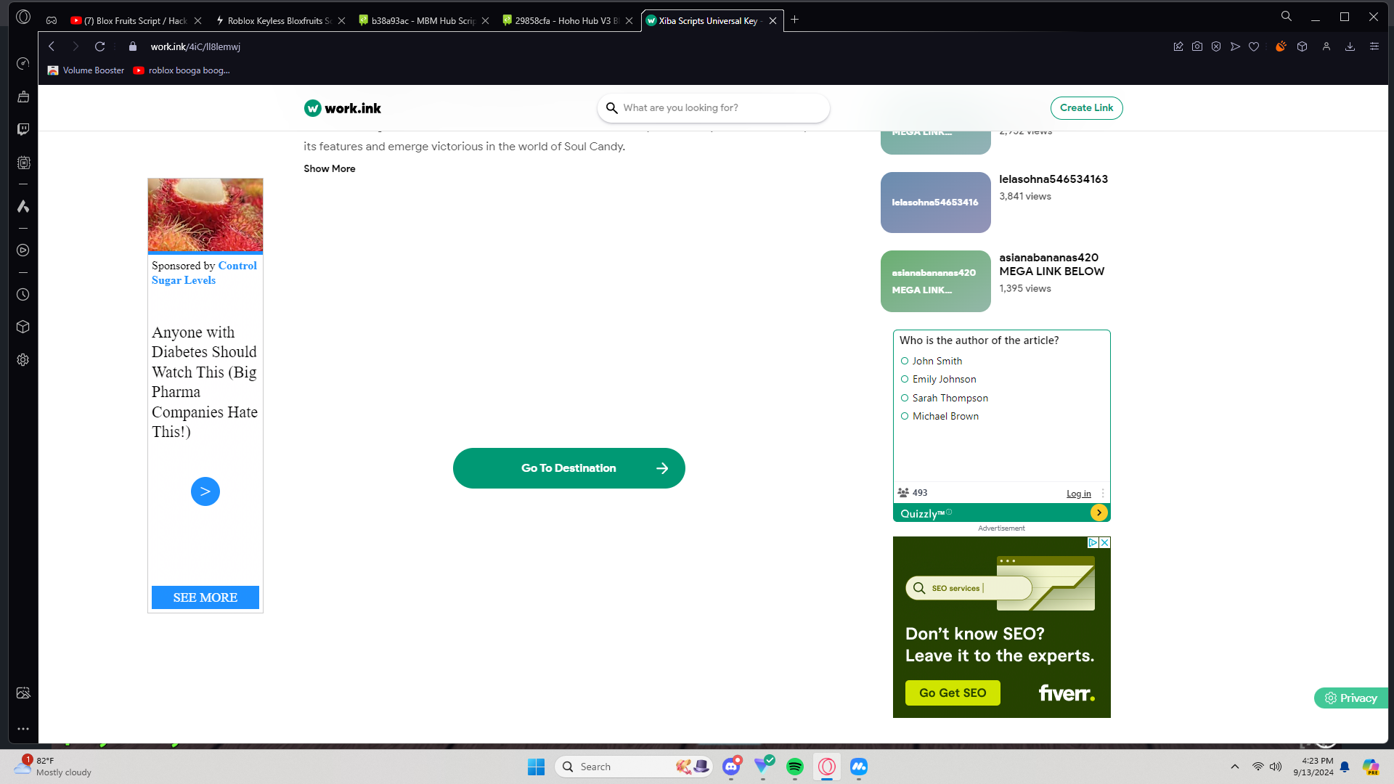1394x784 pixels.
Task: Open the lelasohna546534163 thumbnail card
Action: click(x=936, y=203)
